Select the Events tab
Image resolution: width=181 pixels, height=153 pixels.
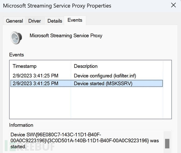point(75,20)
